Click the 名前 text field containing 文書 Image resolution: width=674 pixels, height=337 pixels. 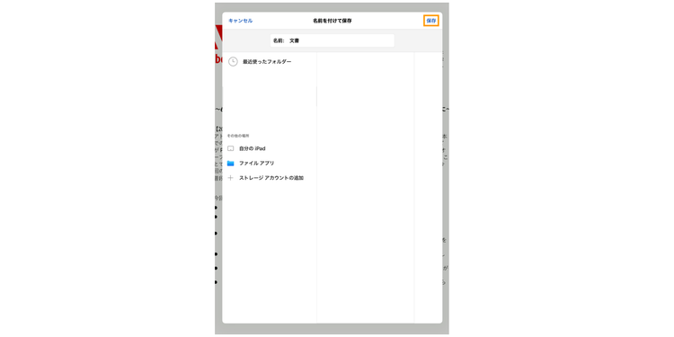pos(333,40)
